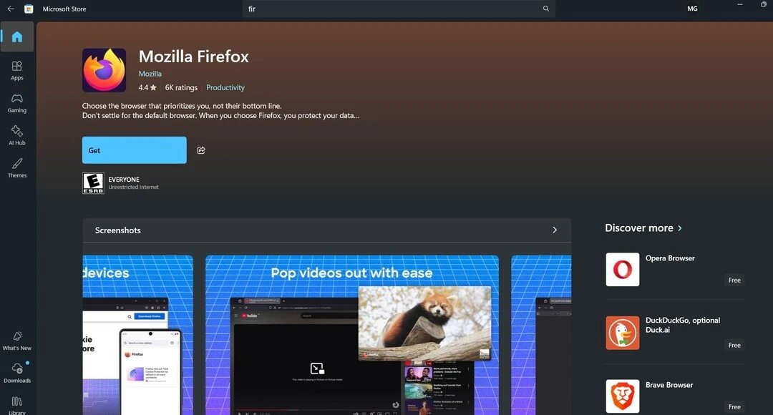The width and height of the screenshot is (773, 415).
Task: Open Downloads in sidebar
Action: pos(17,373)
